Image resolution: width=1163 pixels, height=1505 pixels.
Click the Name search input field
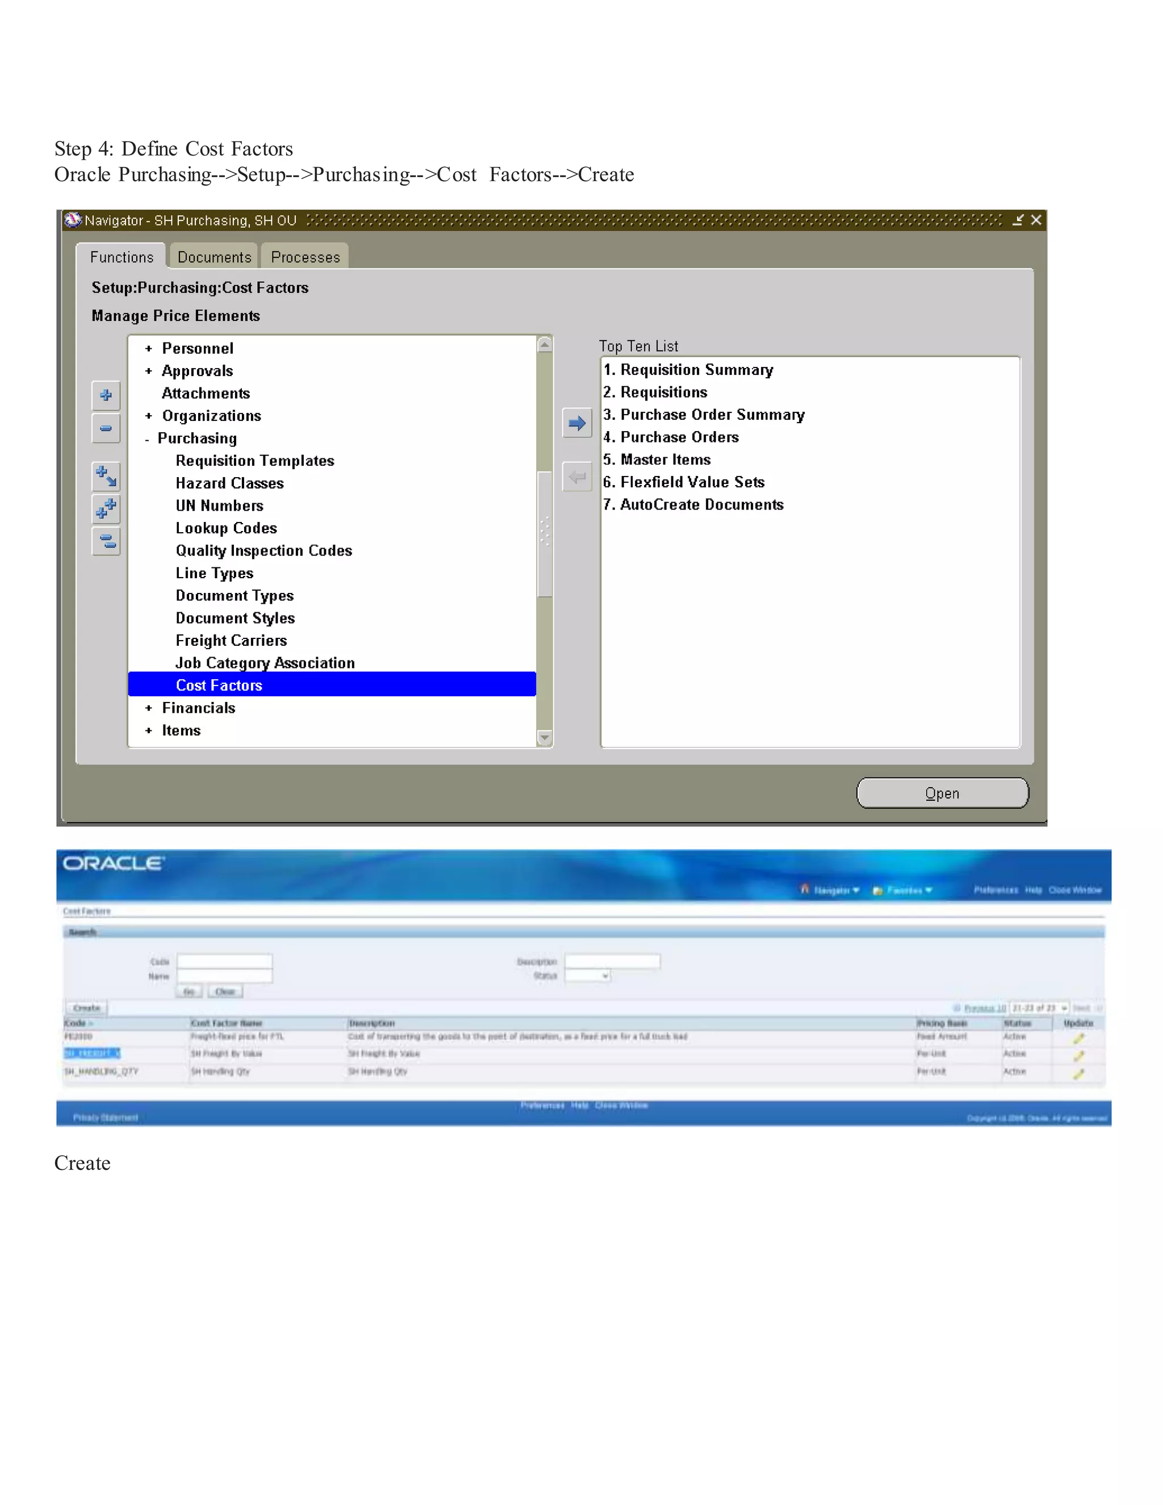pyautogui.click(x=225, y=976)
